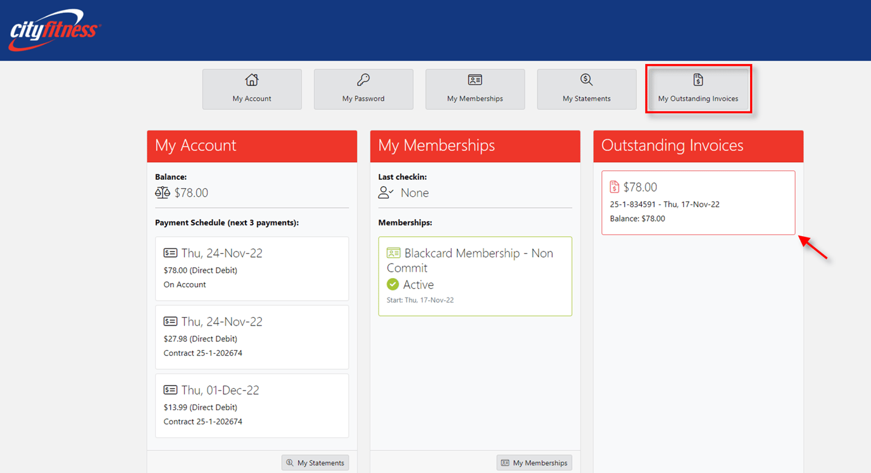Screen dimensions: 871x473
Task: Click the key icon above My Password
Action: [363, 80]
